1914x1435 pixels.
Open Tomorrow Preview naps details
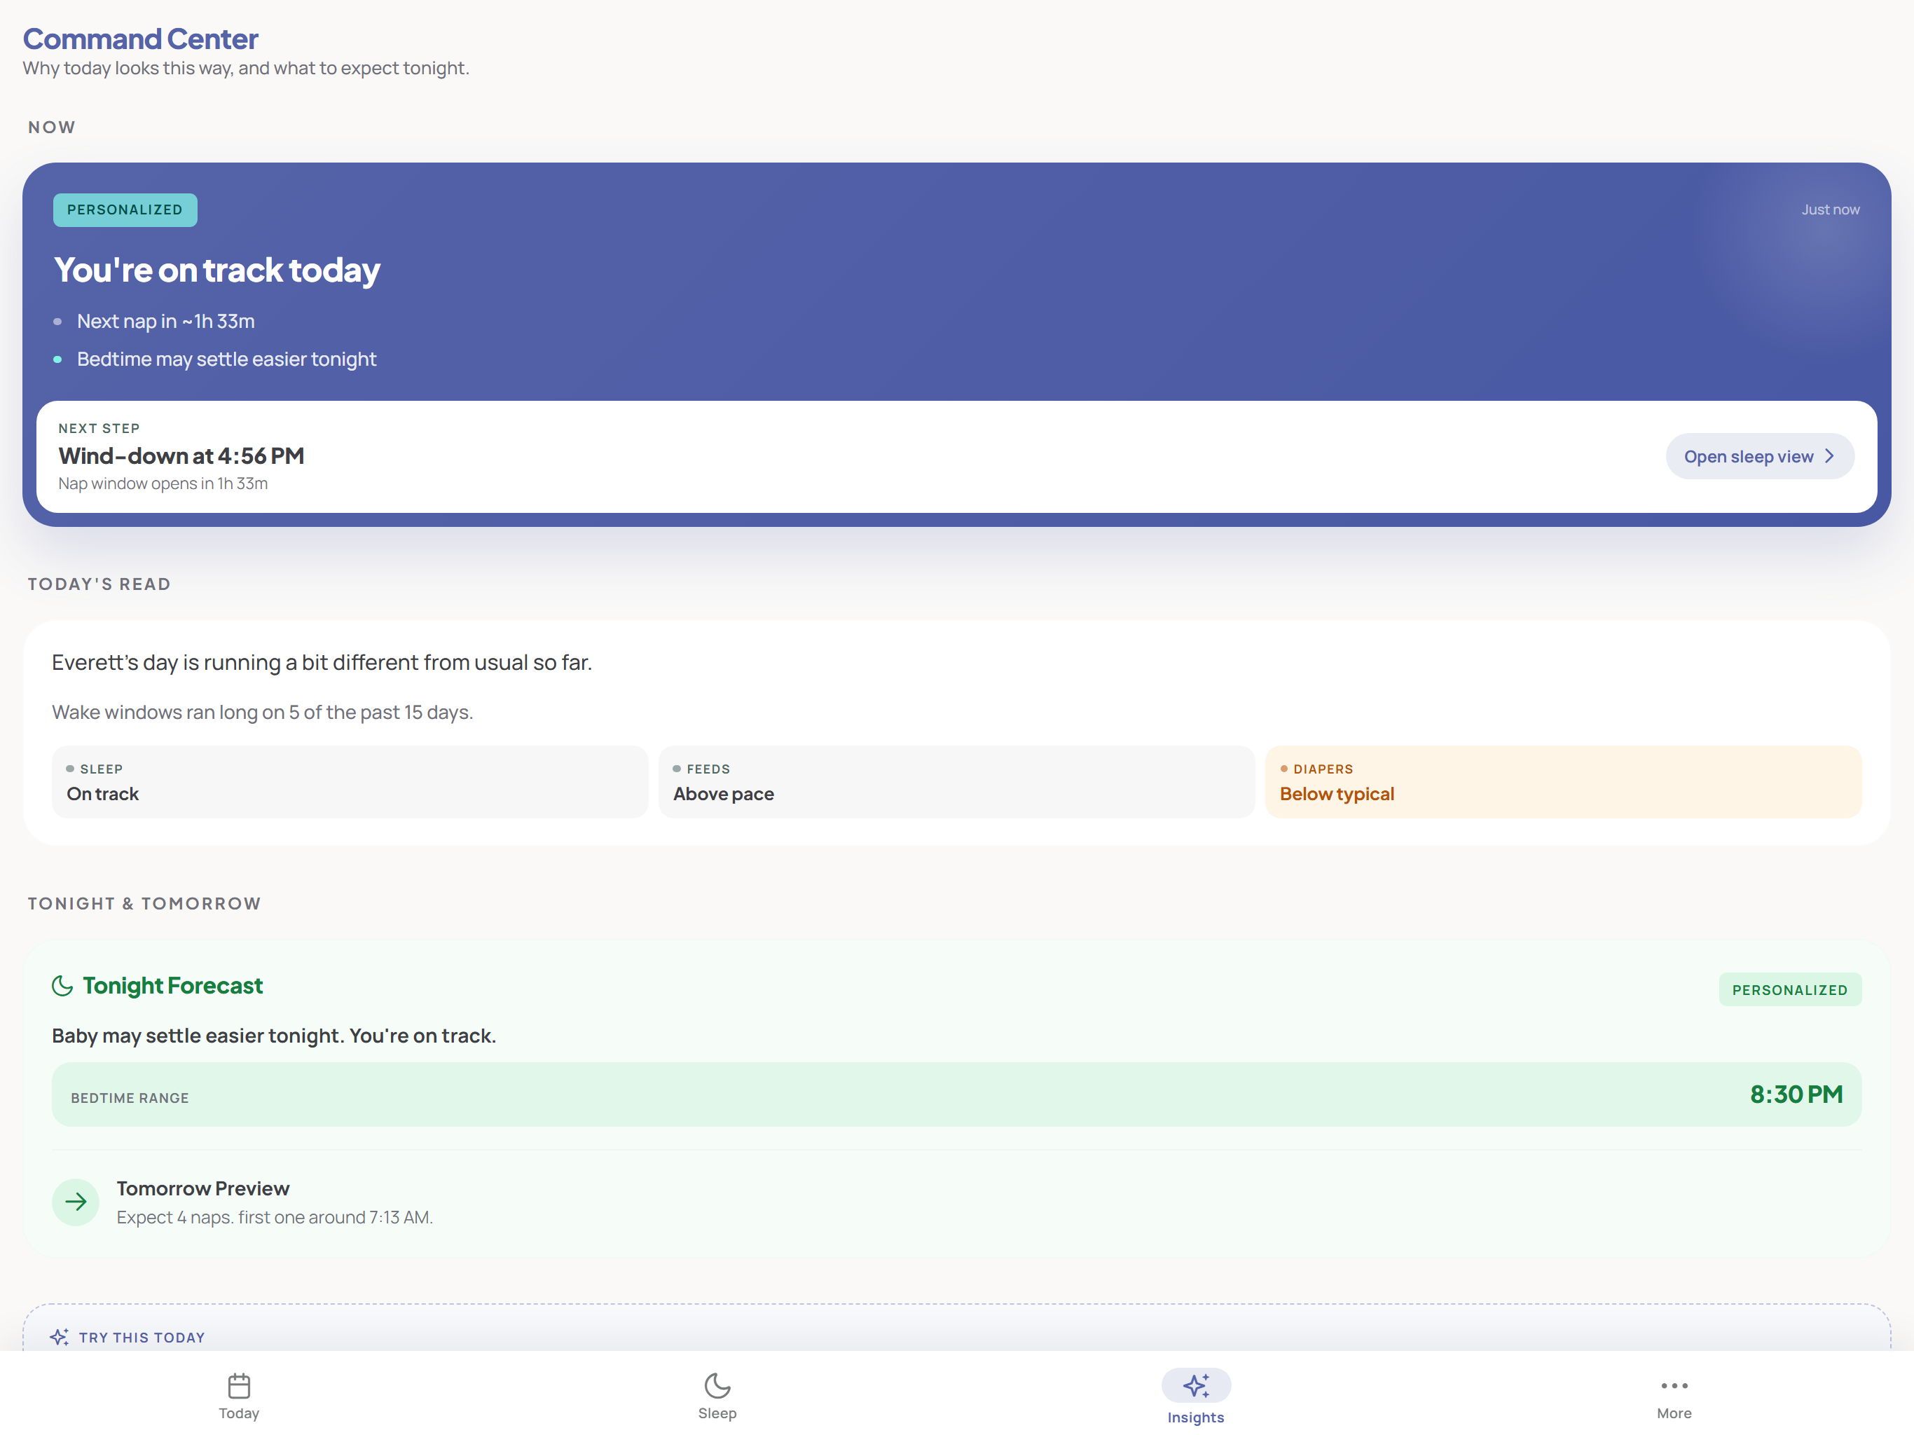(275, 1202)
